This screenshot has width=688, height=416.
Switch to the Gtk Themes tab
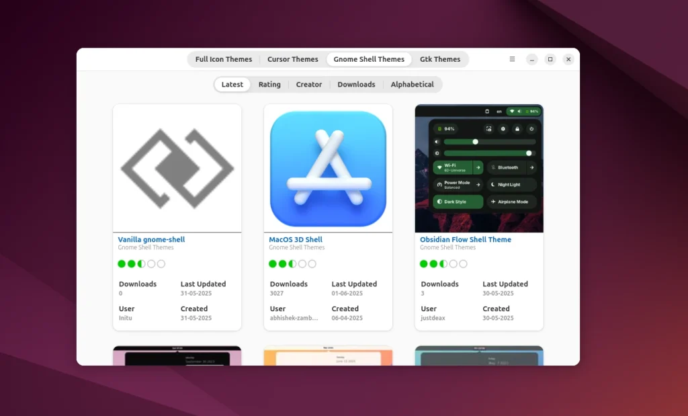(x=440, y=59)
